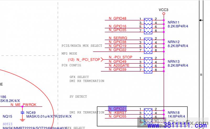Click the ground symbol below NC49
The image size is (210, 129).
pyautogui.click(x=22, y=120)
